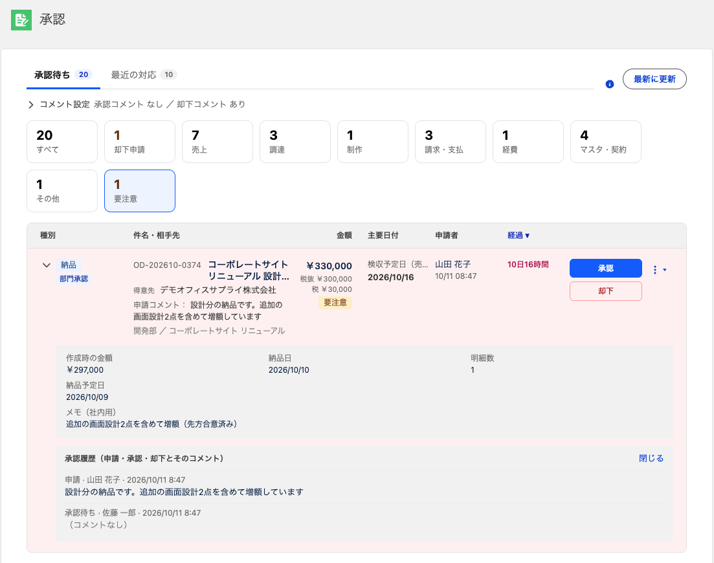Click elapsed time 10日16時間
Image resolution: width=714 pixels, height=563 pixels.
528,265
